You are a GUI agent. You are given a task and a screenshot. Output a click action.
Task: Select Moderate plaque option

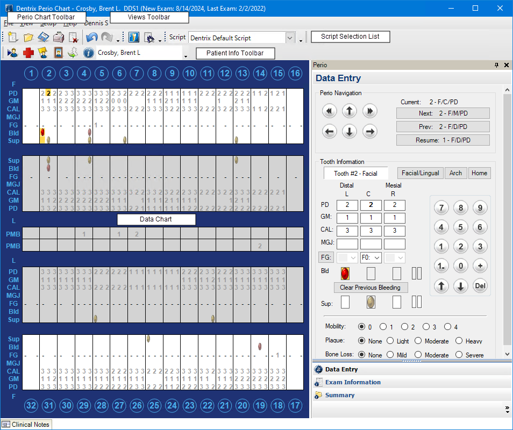[x=418, y=341]
